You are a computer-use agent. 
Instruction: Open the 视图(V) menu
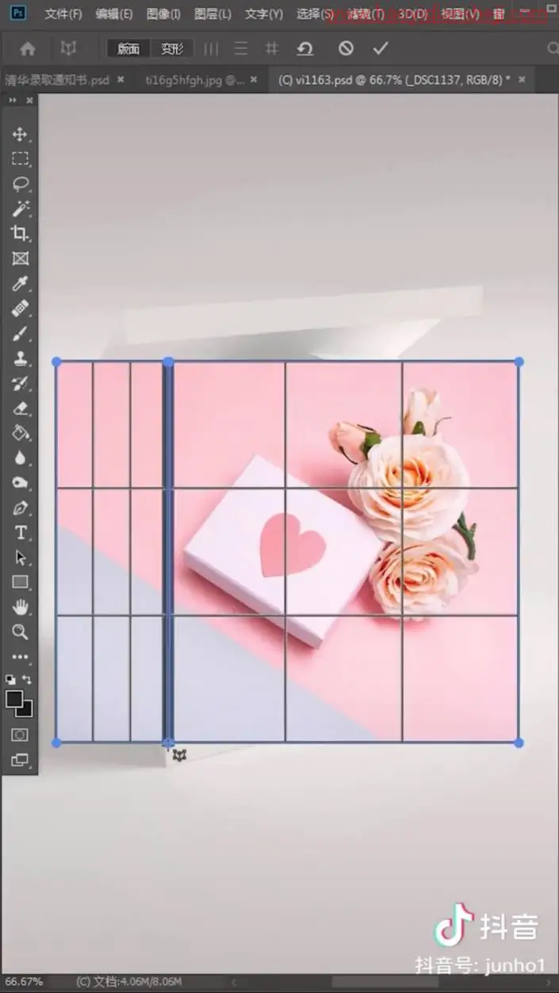click(460, 14)
